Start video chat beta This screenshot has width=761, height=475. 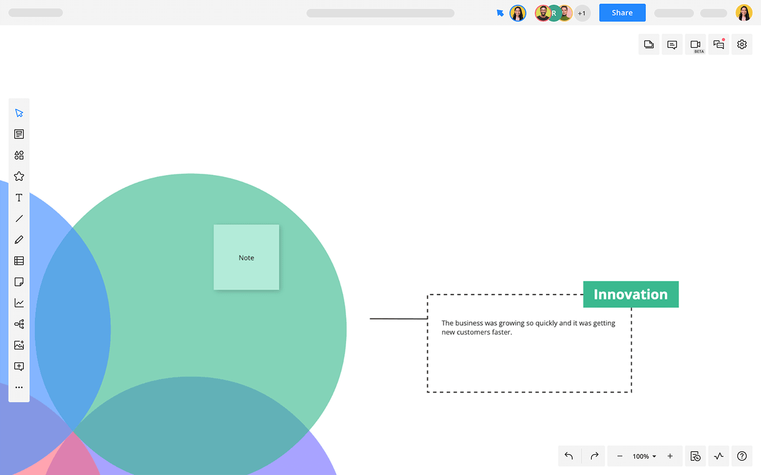pyautogui.click(x=695, y=44)
